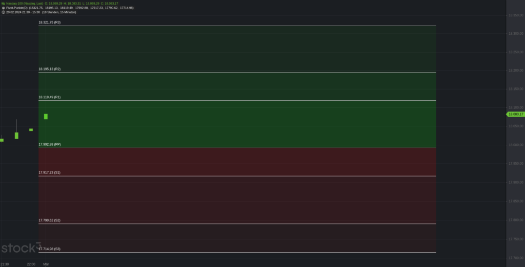
Task: Select the 17.790,62 (S2) support line label
Action: 50,220
